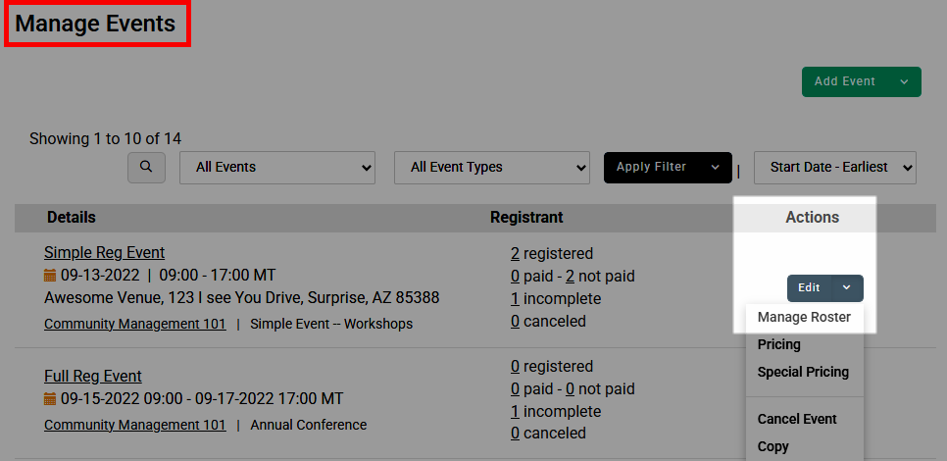Click the Annual Conference text
The image size is (947, 461).
click(309, 425)
